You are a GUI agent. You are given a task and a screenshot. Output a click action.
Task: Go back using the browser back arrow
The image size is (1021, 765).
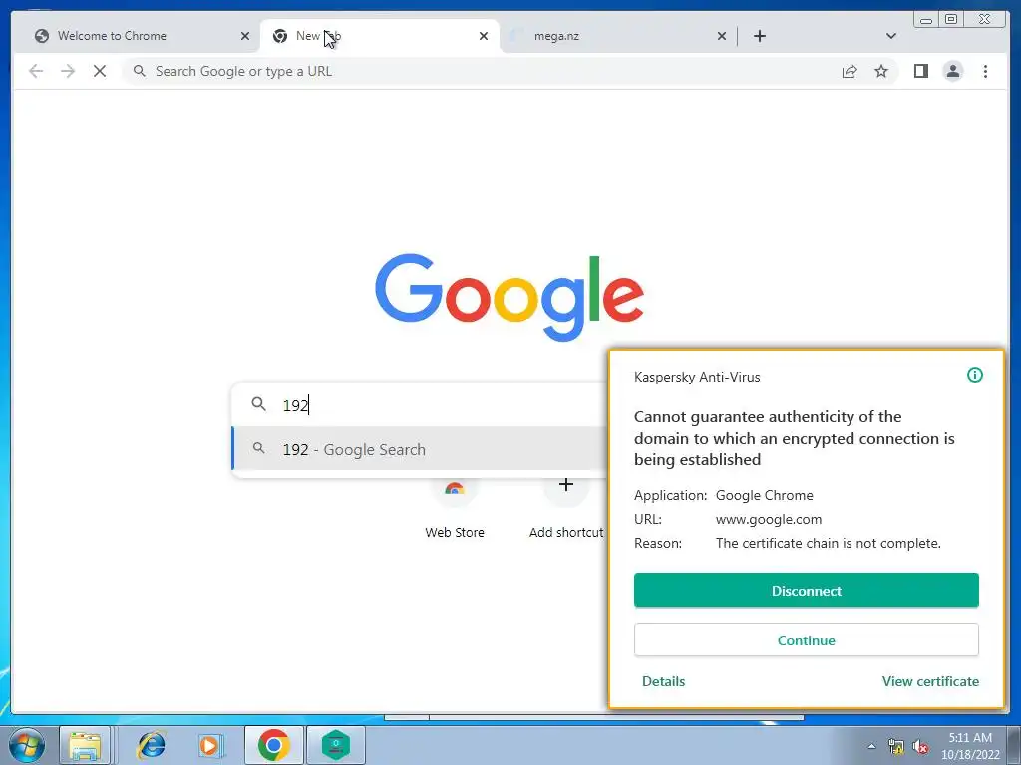click(36, 71)
